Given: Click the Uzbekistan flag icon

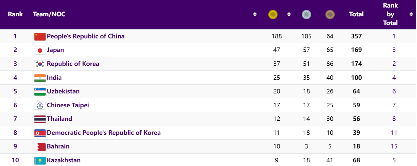Looking at the screenshot, I should 40,92.
